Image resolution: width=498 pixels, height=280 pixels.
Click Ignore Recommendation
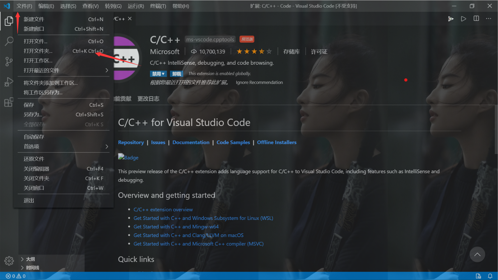click(x=259, y=82)
